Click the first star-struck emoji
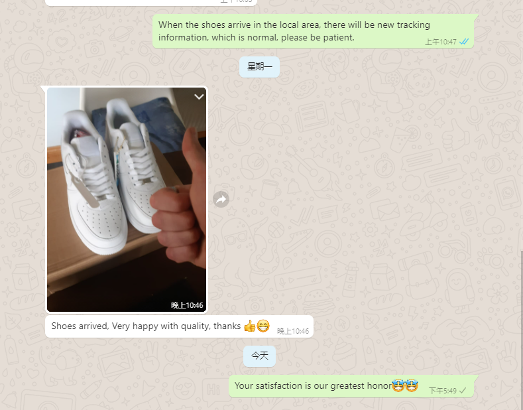 pos(398,385)
